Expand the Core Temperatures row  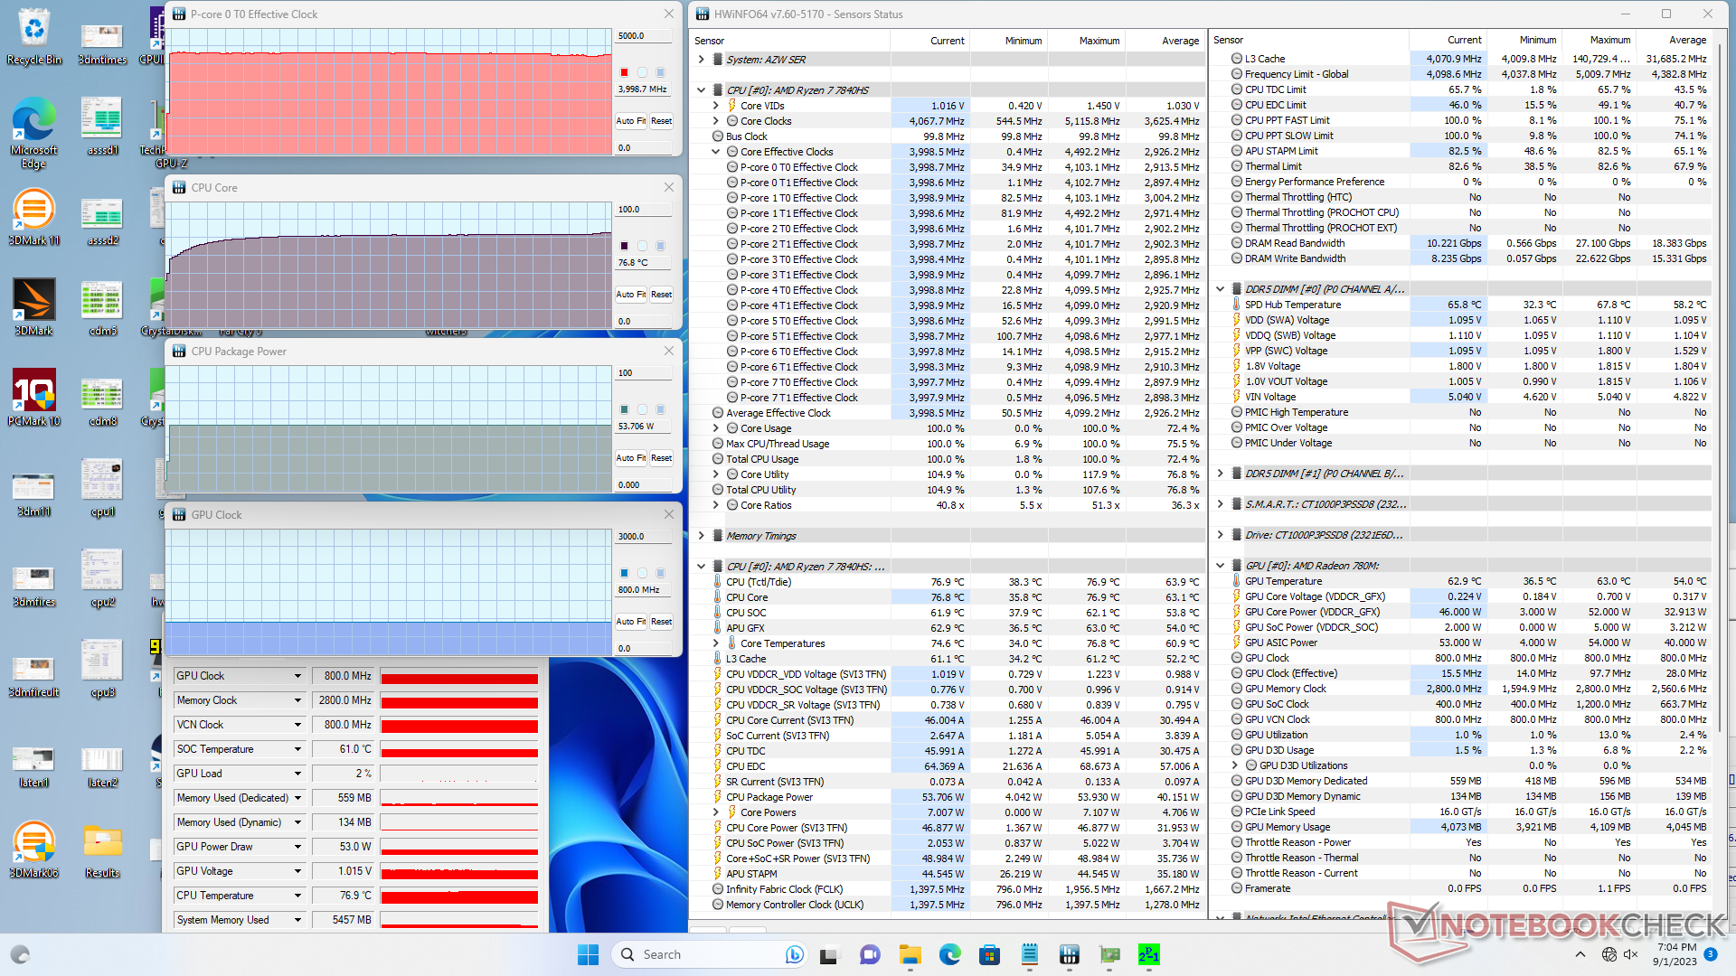716,643
